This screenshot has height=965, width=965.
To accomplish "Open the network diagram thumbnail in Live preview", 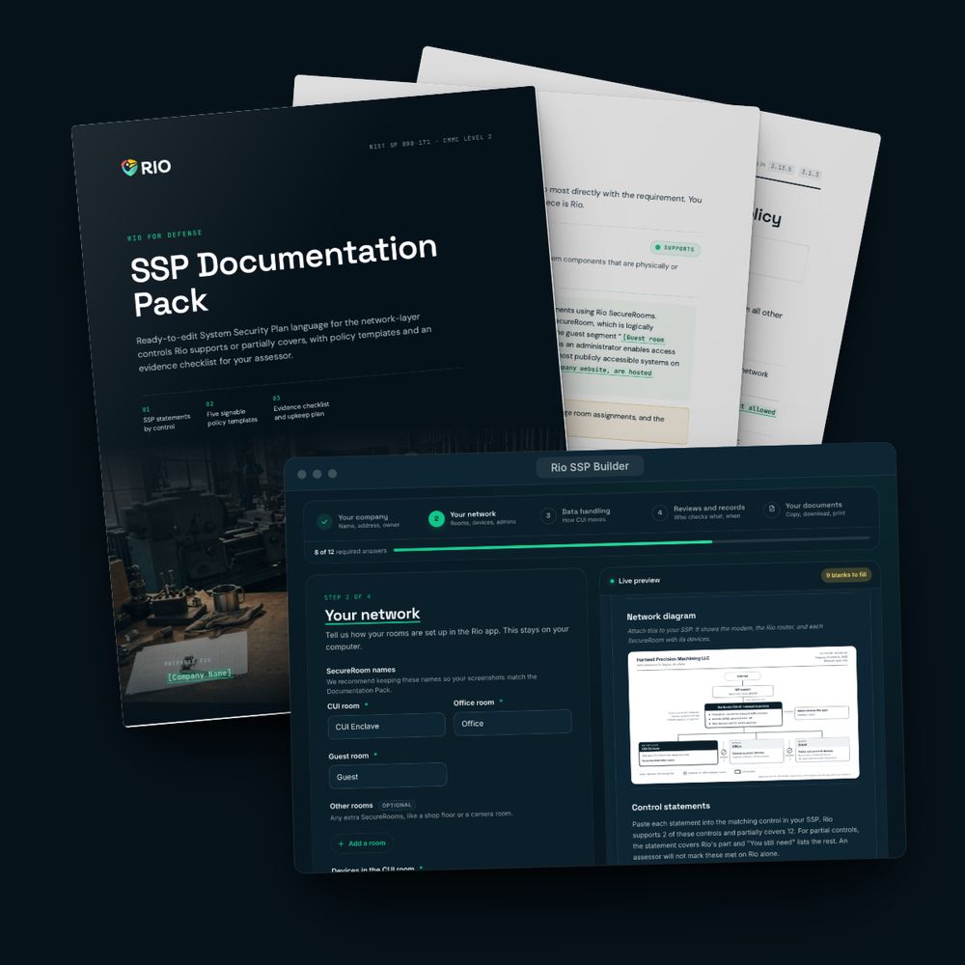I will point(744,714).
